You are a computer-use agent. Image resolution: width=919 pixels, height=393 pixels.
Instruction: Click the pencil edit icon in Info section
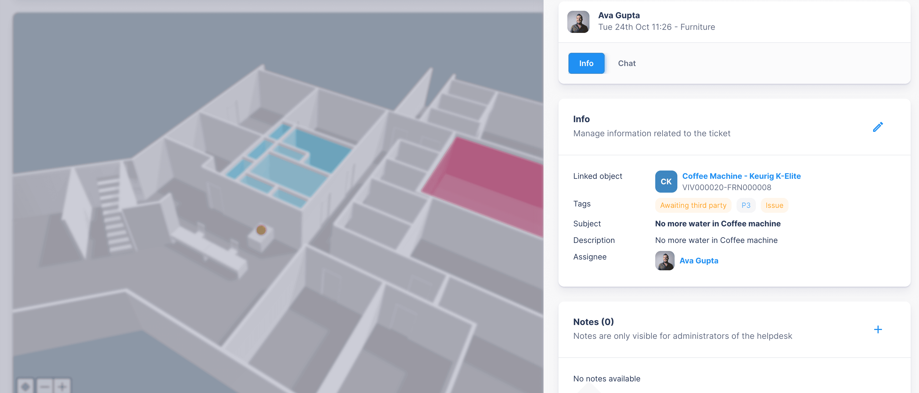click(878, 127)
